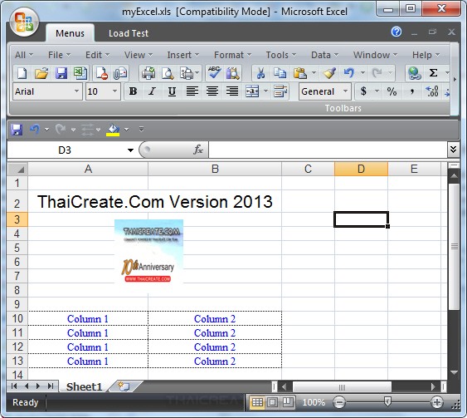Open the General number format dropdown
467x418 pixels.
click(346, 91)
